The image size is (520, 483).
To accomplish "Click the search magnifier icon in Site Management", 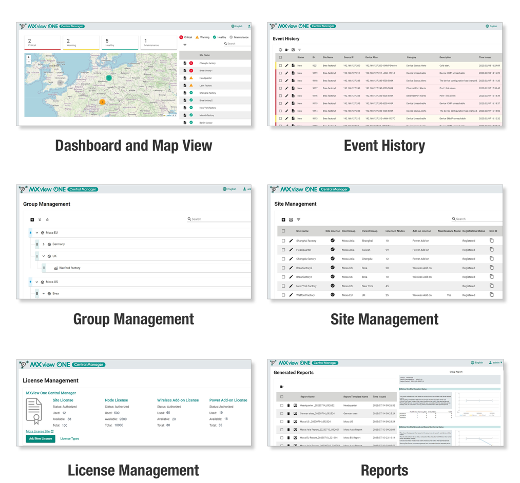I will [453, 219].
